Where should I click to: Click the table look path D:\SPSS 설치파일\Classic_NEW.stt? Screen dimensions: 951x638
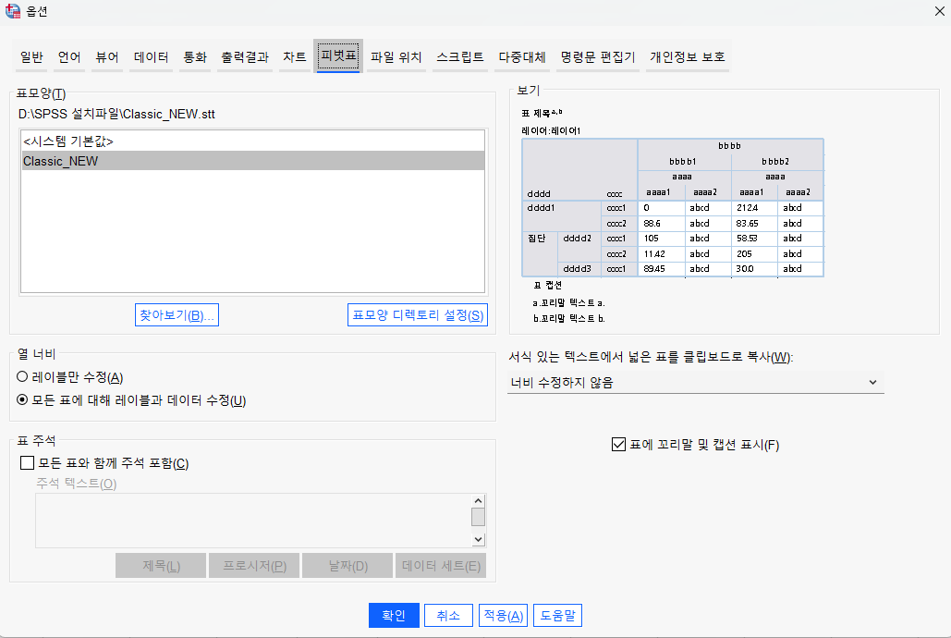116,114
